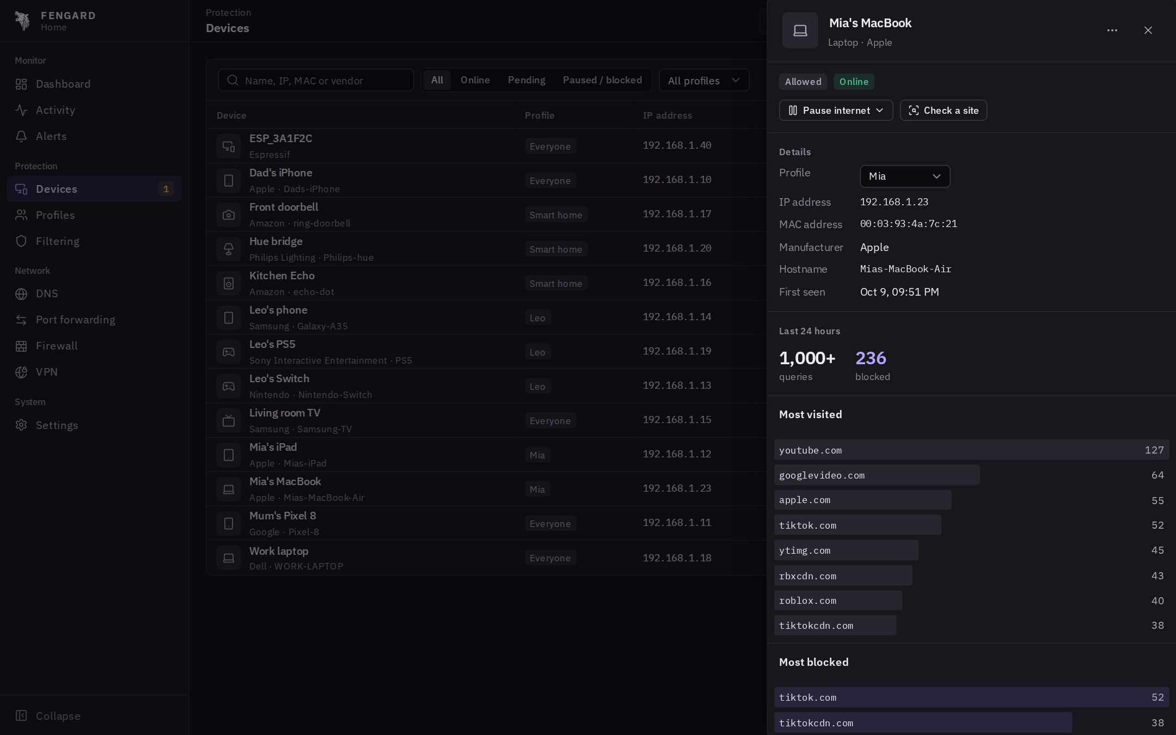Open the Dashboard sidebar icon

click(21, 84)
